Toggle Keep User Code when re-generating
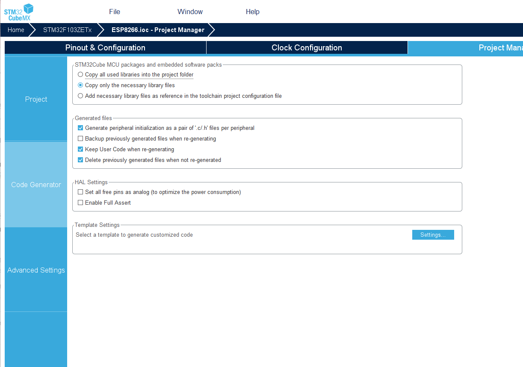The width and height of the screenshot is (523, 367). tap(80, 150)
